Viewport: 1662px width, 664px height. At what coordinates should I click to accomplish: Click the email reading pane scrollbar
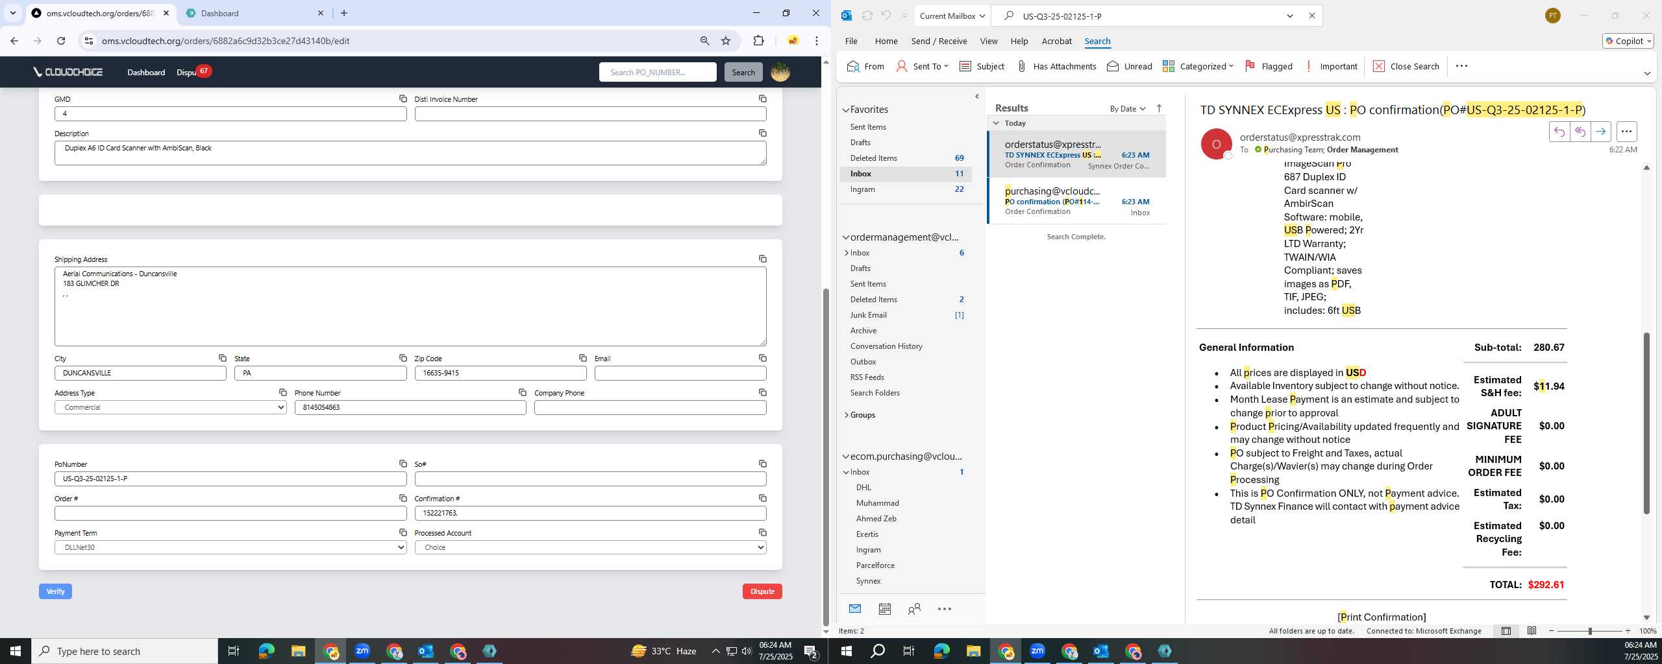coord(1646,423)
